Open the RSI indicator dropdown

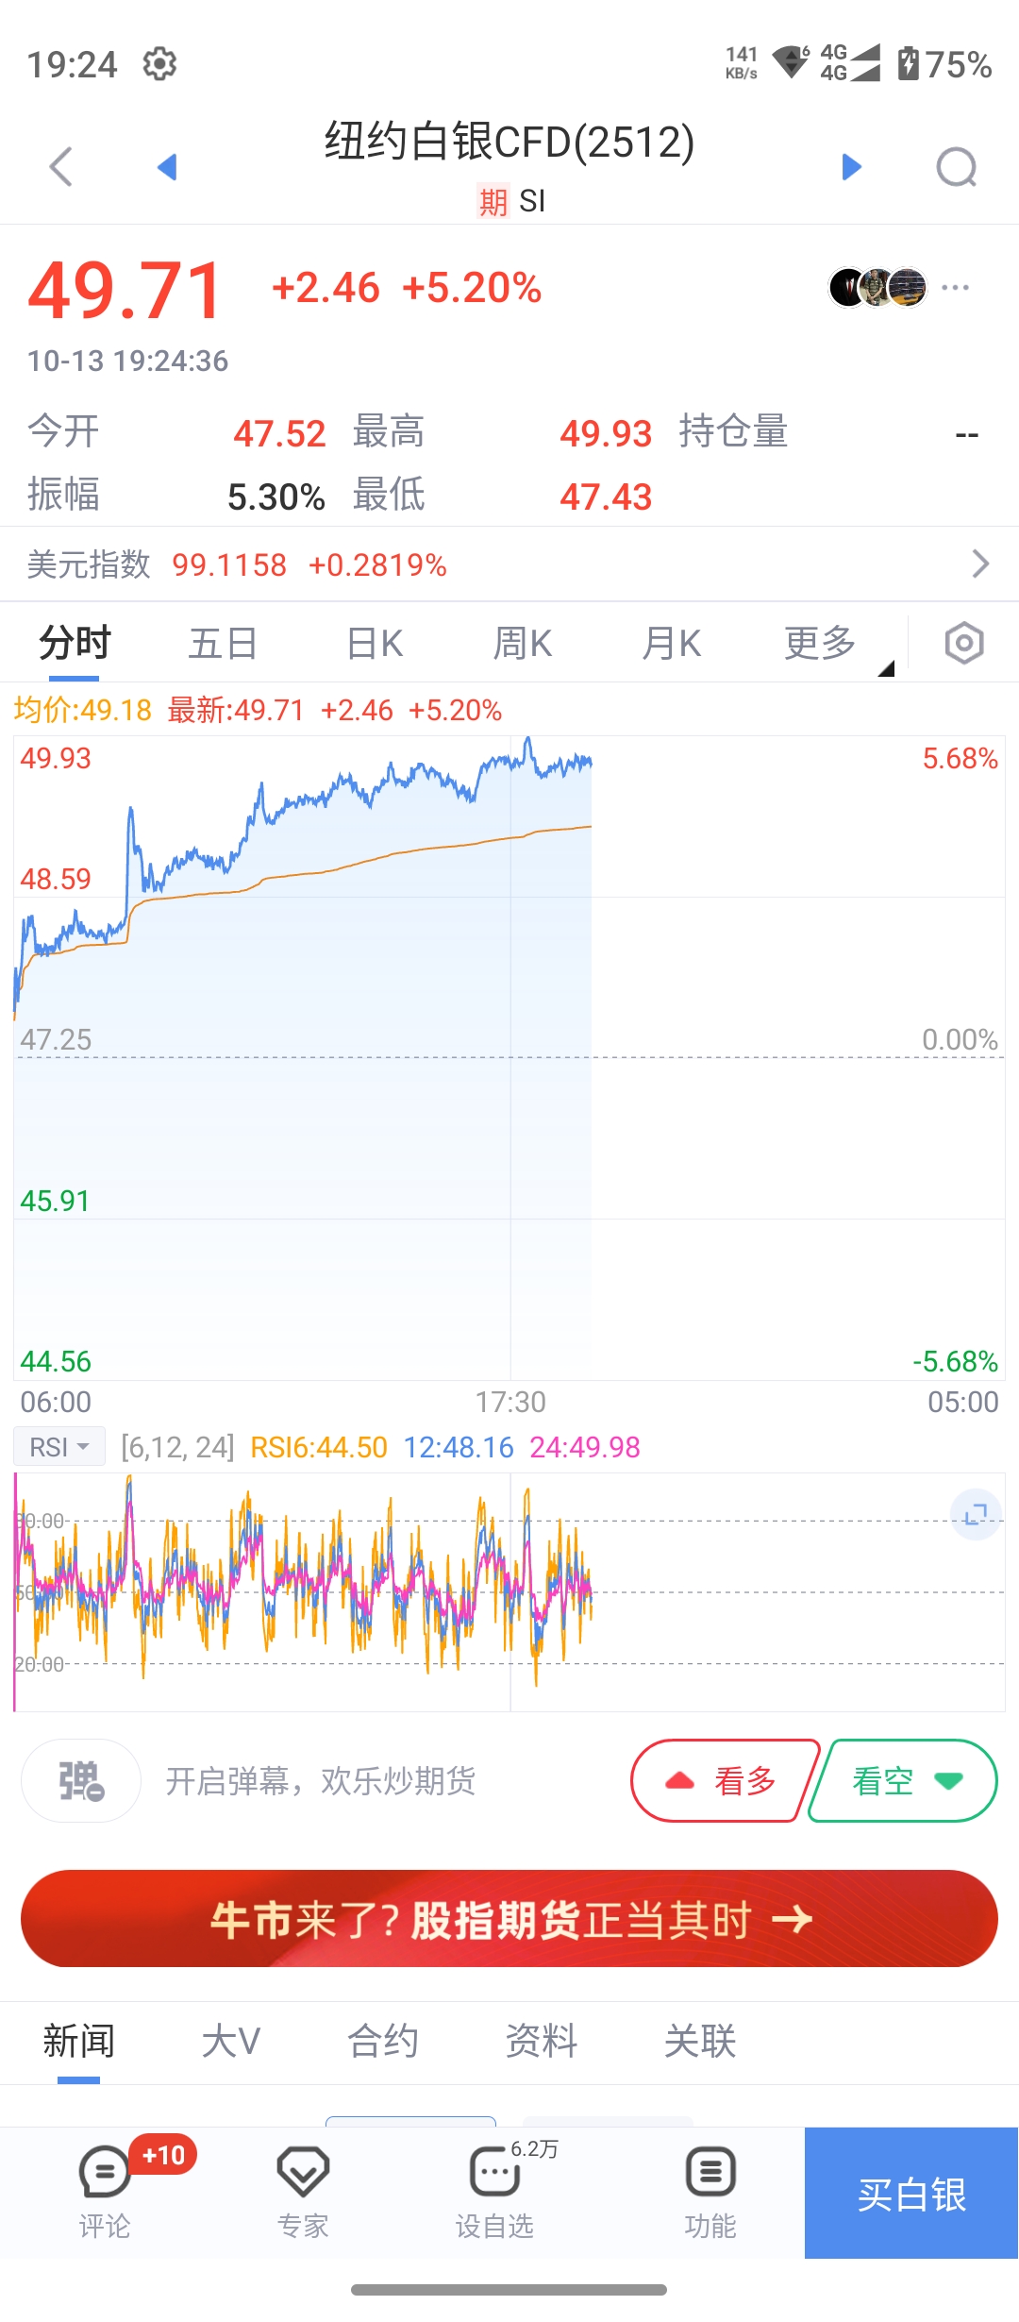(58, 1447)
